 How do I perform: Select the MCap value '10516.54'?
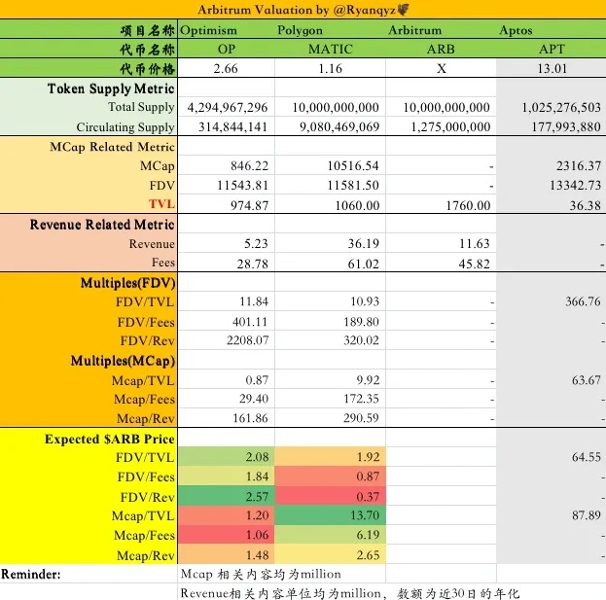tap(353, 165)
